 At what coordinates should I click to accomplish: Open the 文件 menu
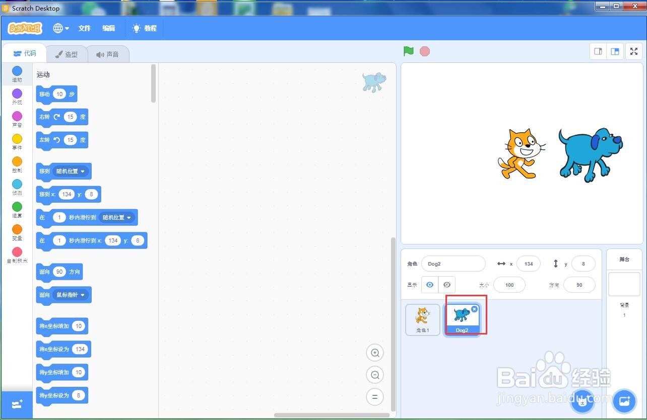85,28
